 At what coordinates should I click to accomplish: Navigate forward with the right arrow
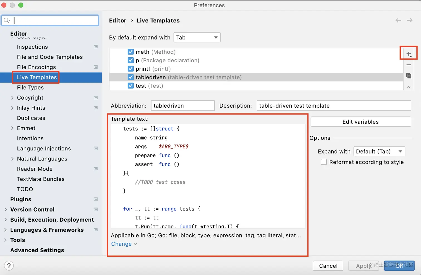(409, 20)
